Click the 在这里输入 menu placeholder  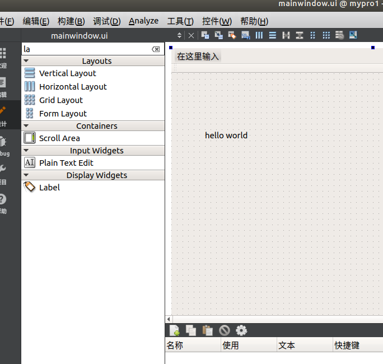(x=198, y=57)
